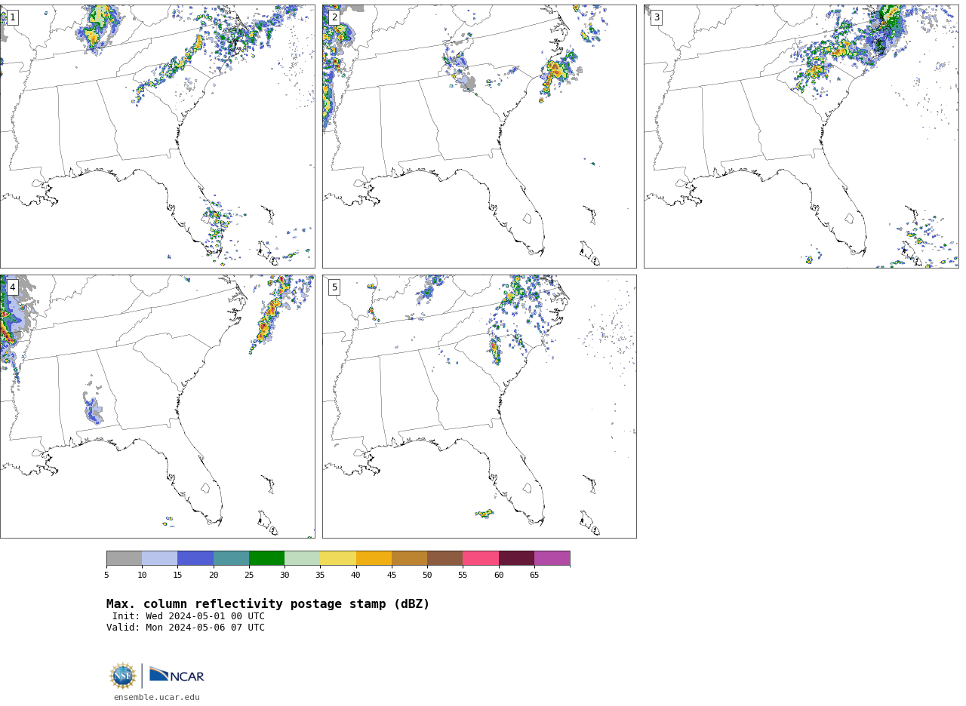Click the colorbar tick label 65

(534, 576)
